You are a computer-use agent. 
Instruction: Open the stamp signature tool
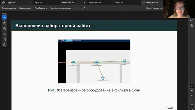coord(4,44)
